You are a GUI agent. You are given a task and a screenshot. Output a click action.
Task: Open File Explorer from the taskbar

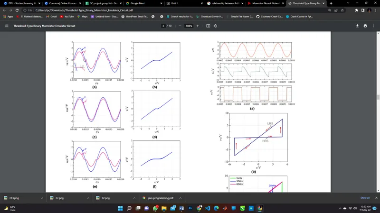pyautogui.click(x=164, y=208)
